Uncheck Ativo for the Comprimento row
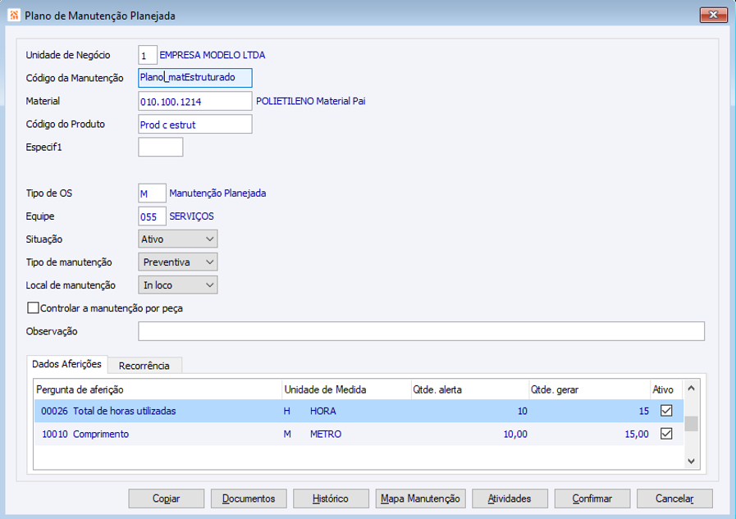736x519 pixels. 666,434
